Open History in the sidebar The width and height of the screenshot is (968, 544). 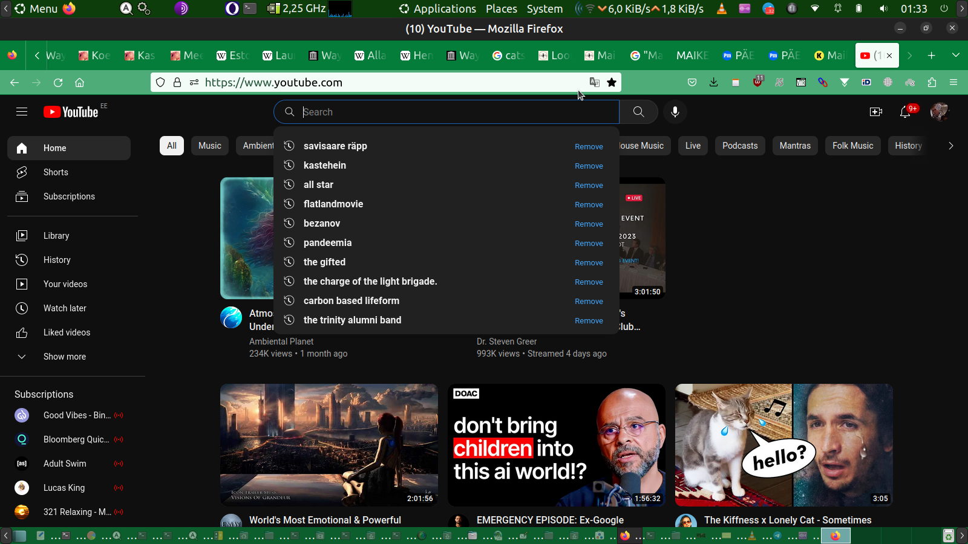pos(69,260)
